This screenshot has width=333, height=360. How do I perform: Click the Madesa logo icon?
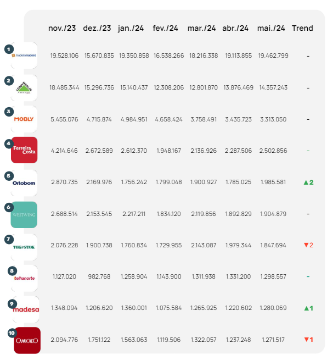[26, 309]
